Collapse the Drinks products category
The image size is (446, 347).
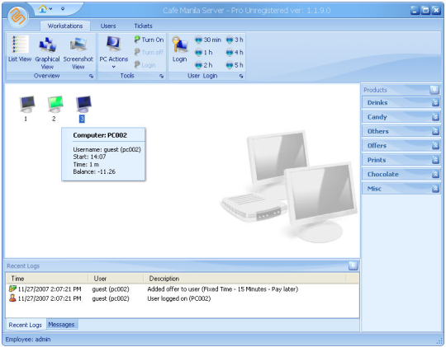435,102
